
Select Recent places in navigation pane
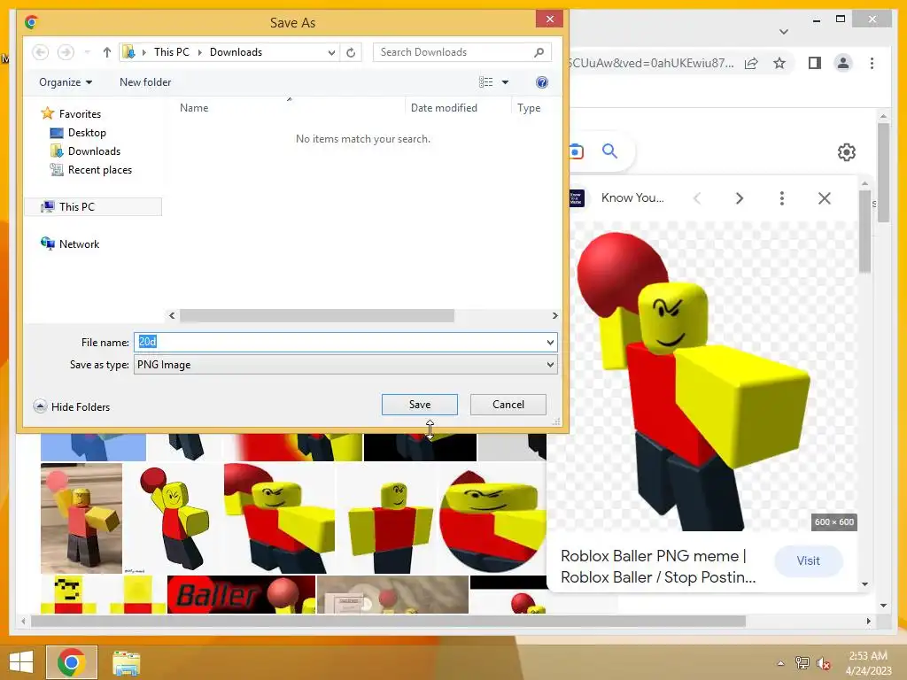tap(91, 169)
